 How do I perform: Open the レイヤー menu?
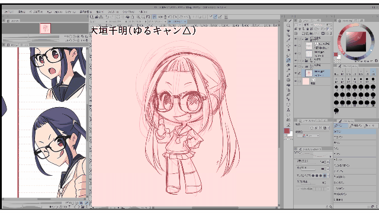(70, 12)
